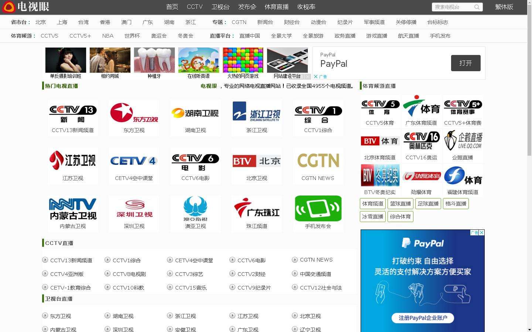Open the Jiangsu Satellite TV logo

73,160
